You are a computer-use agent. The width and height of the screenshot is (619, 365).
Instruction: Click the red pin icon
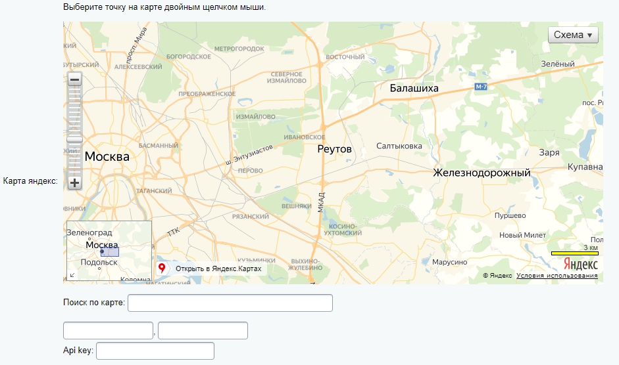[x=161, y=268]
